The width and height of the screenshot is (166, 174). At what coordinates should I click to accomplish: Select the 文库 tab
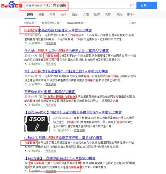pos(86,15)
